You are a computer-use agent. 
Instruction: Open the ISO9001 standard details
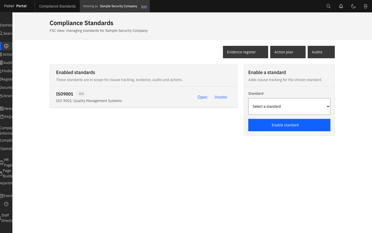[x=202, y=97]
